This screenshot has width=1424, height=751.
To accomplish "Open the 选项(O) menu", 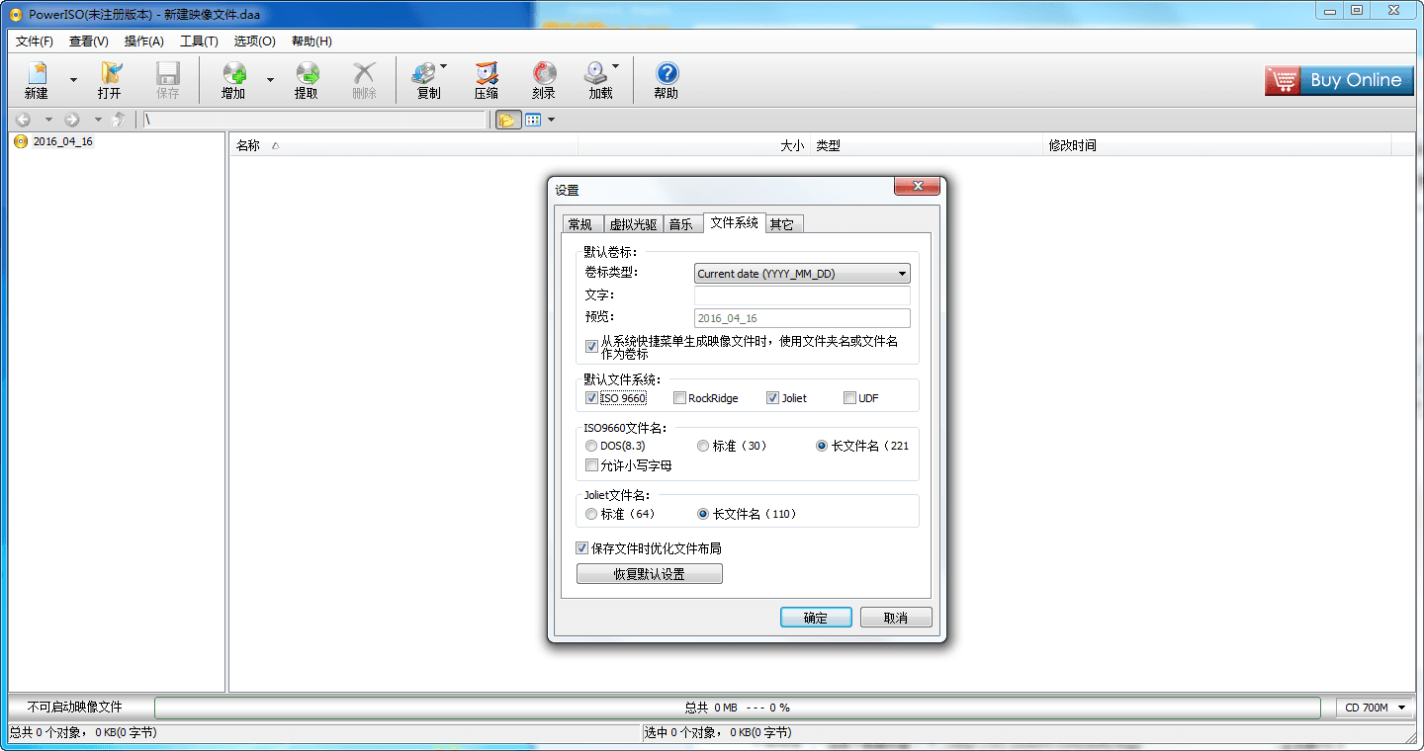I will (x=255, y=42).
